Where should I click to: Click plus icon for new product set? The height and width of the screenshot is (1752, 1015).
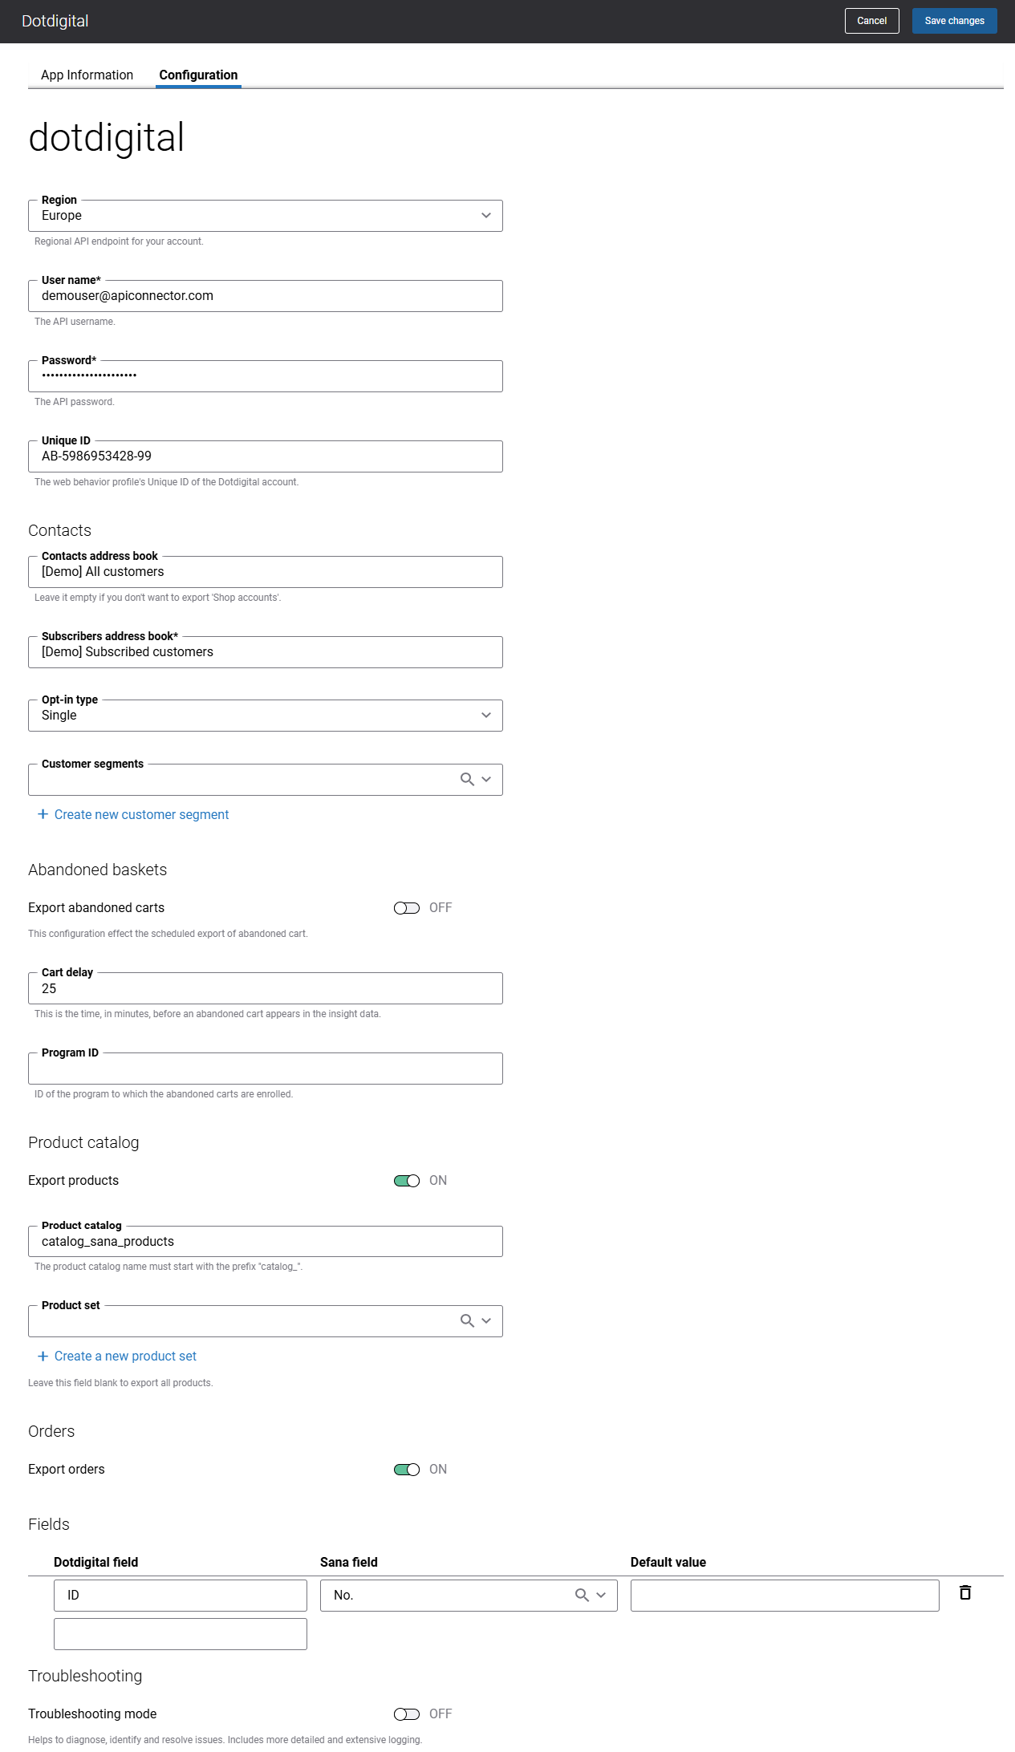[x=43, y=1356]
